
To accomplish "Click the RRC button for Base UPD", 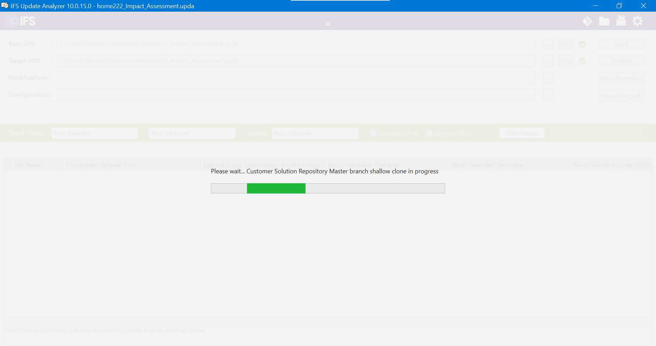I will [x=566, y=44].
